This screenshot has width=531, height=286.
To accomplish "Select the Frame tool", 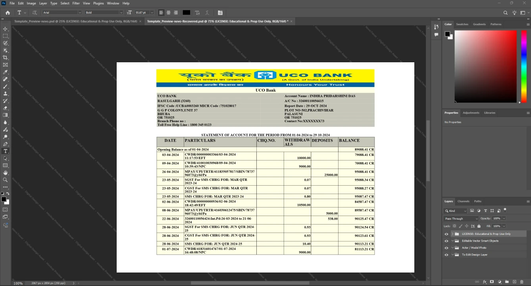I will (5, 65).
